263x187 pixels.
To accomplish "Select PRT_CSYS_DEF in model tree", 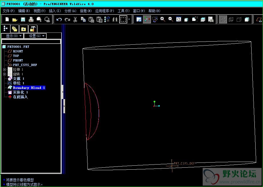I will [x=22, y=65].
